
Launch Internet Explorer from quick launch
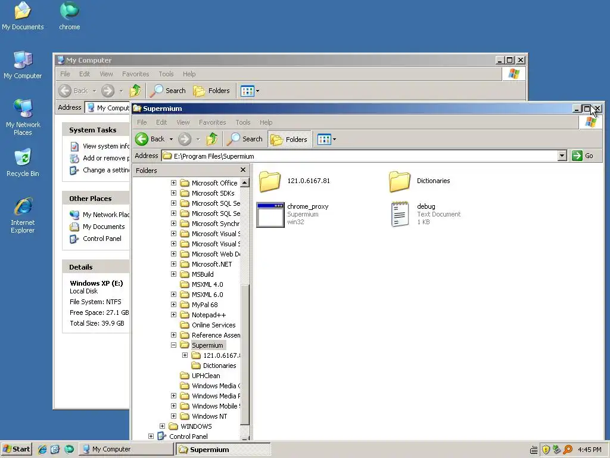42,449
